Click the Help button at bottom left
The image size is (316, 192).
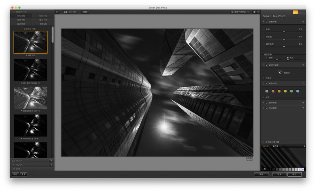(15, 174)
